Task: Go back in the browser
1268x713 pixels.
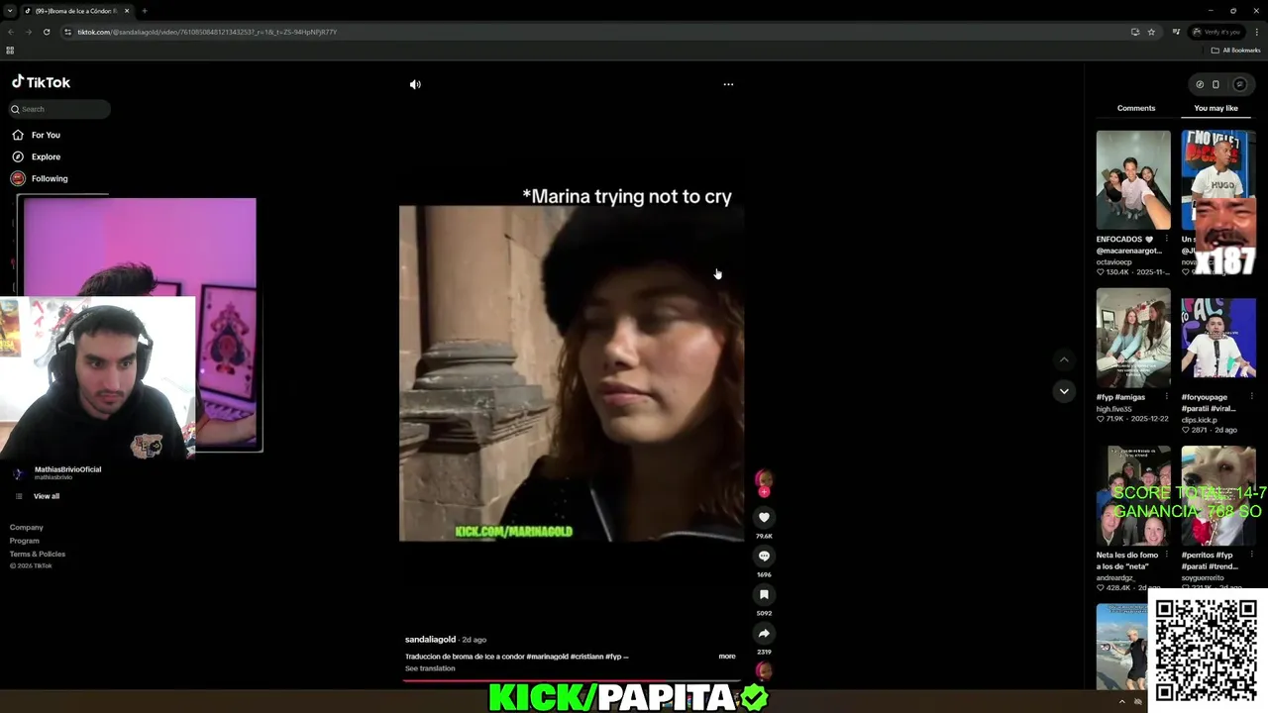Action: [11, 32]
